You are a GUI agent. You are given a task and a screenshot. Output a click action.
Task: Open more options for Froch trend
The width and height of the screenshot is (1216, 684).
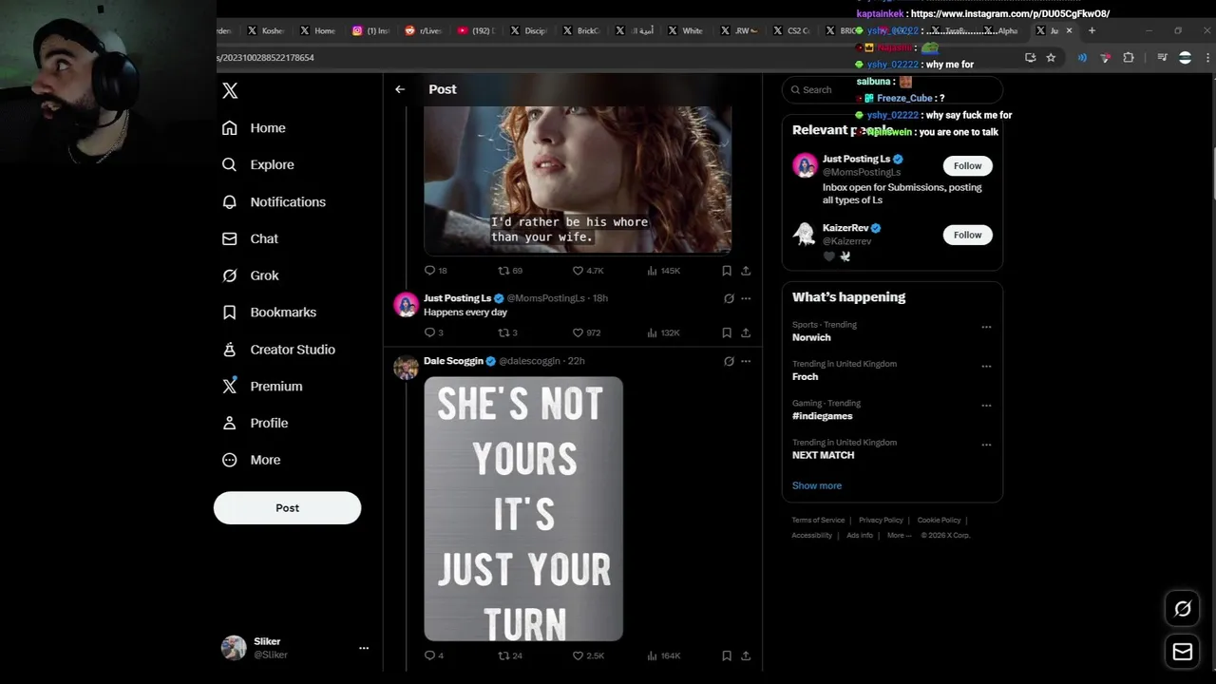[x=986, y=366]
